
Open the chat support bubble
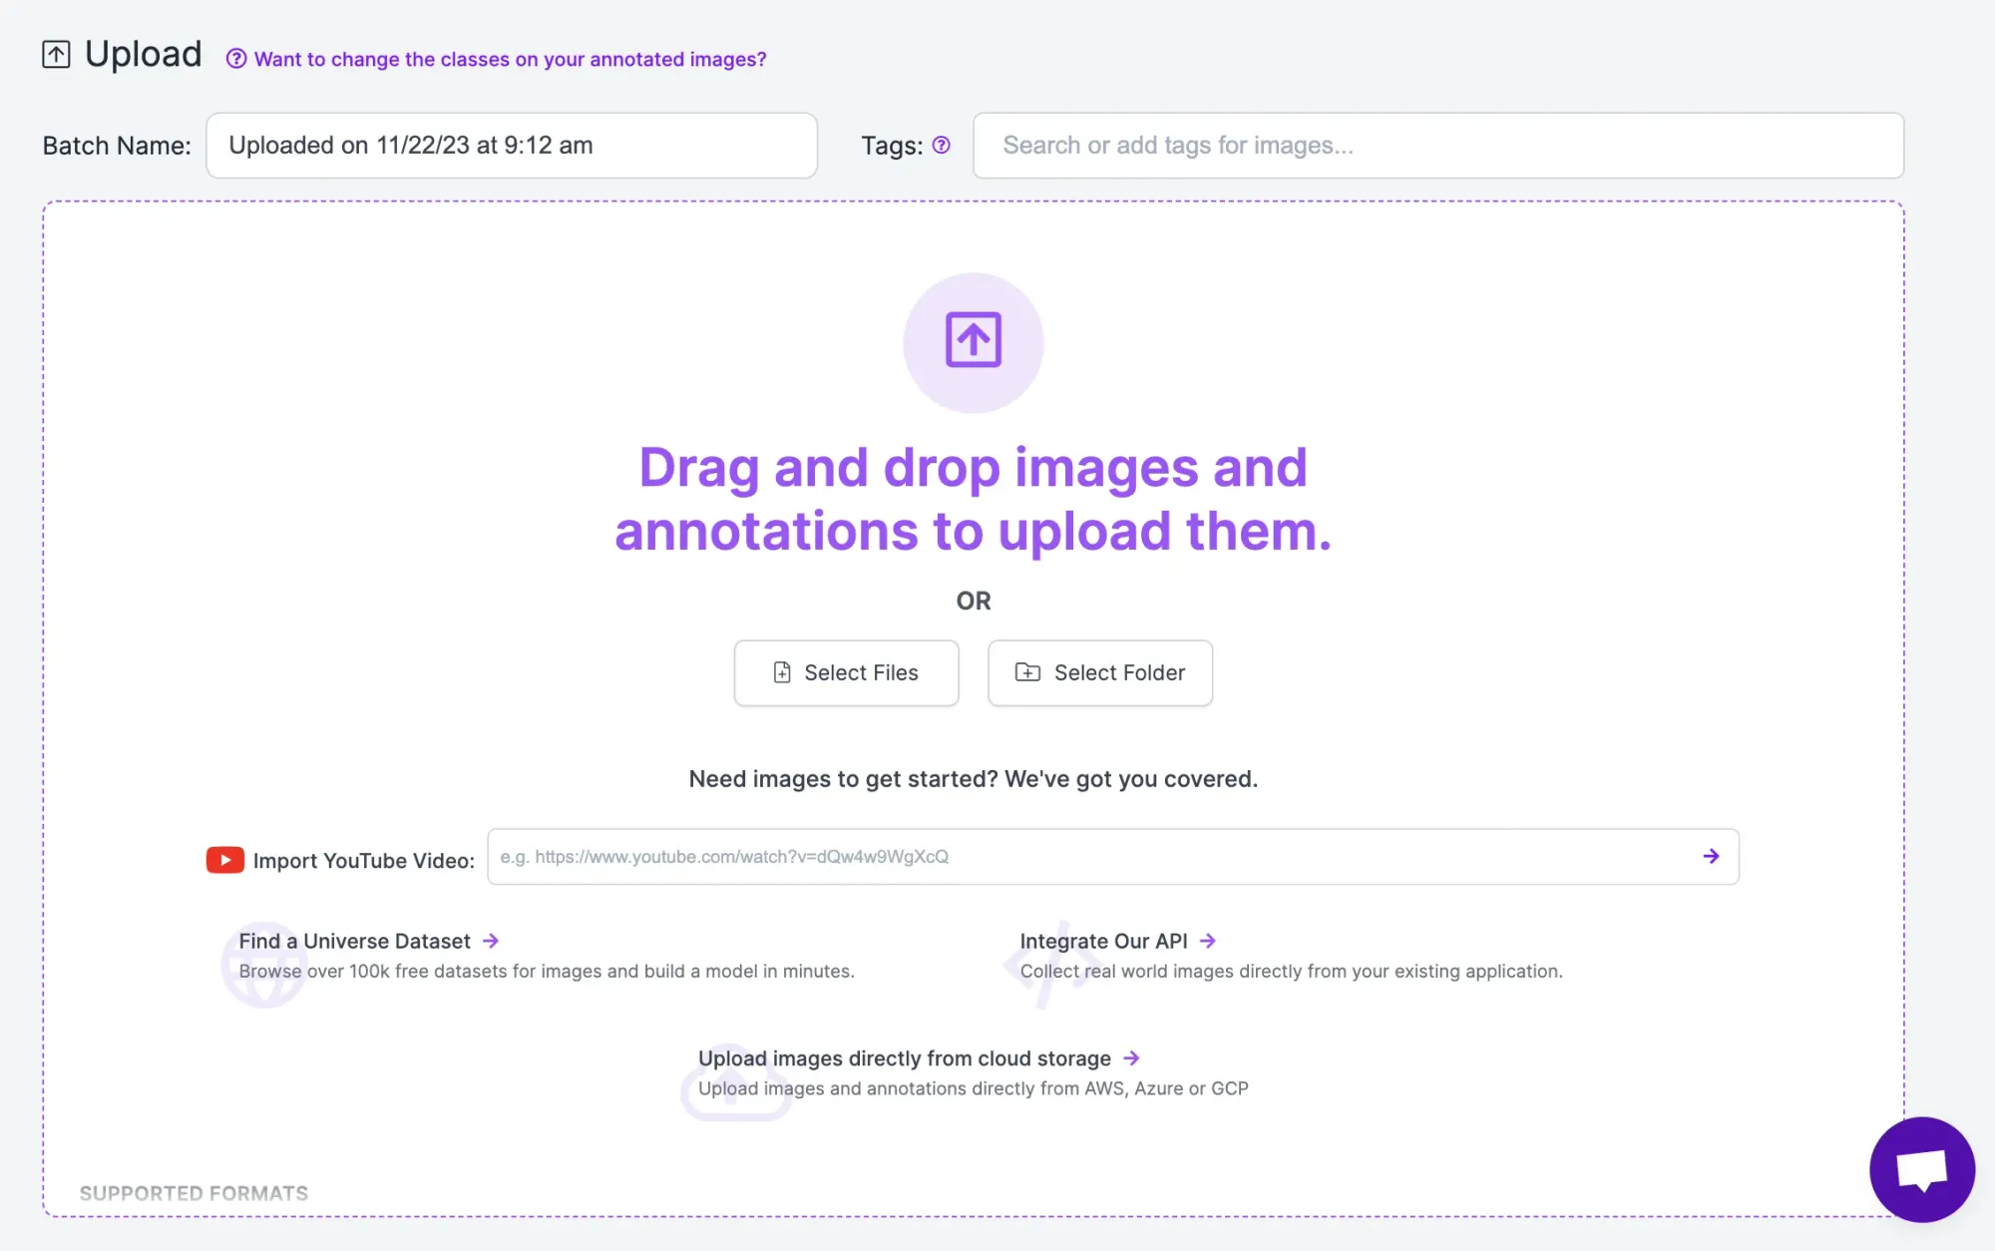point(1921,1169)
